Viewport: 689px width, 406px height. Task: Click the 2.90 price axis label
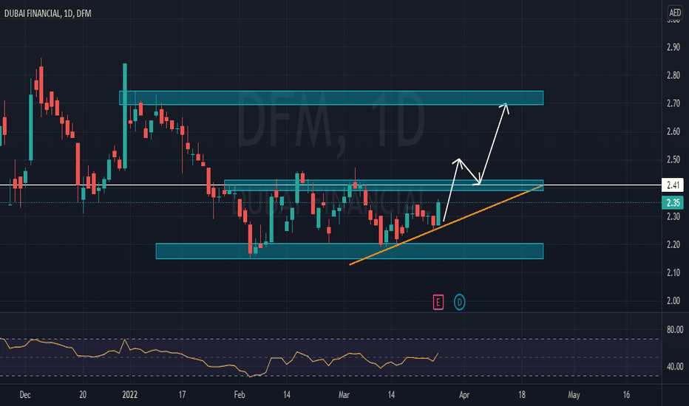tap(673, 47)
